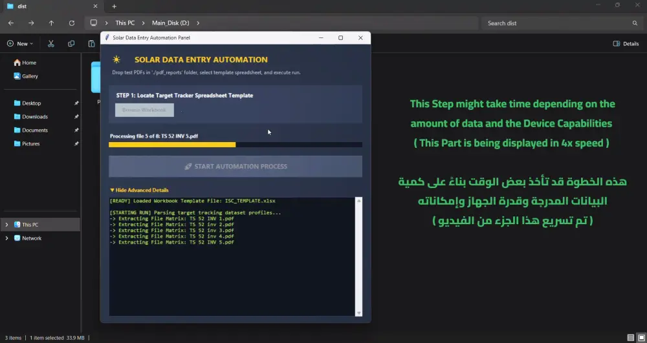Click log line 'TS 52 inv 3.pdf'

pyautogui.click(x=171, y=231)
